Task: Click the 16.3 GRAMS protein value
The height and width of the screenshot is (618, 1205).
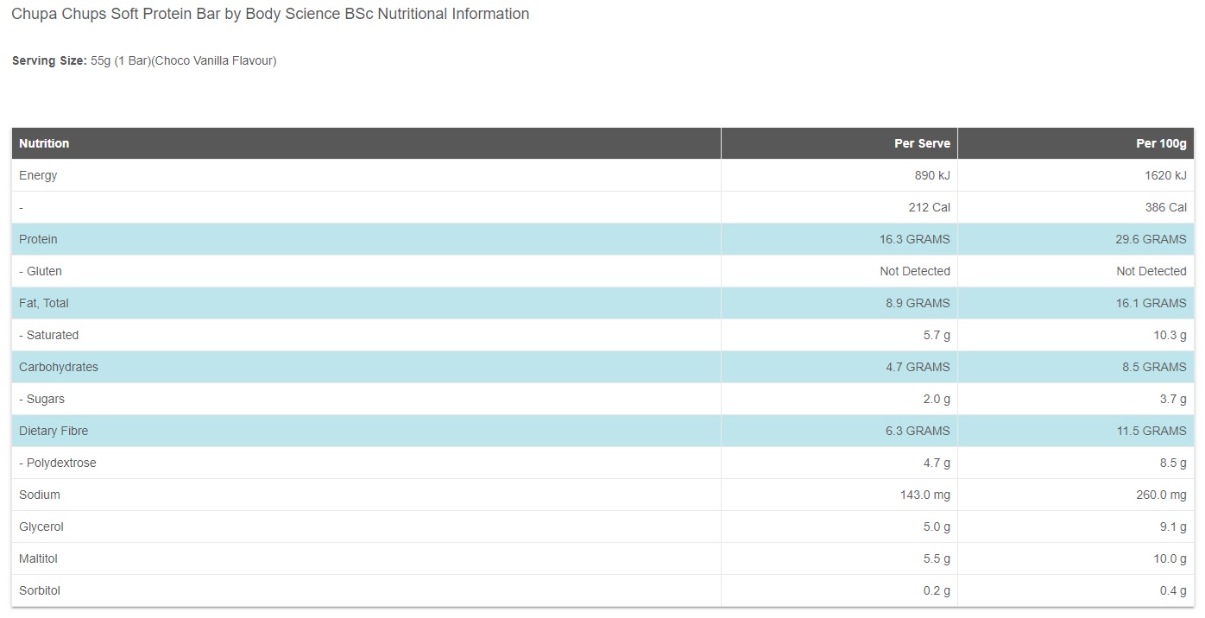Action: pyautogui.click(x=915, y=239)
